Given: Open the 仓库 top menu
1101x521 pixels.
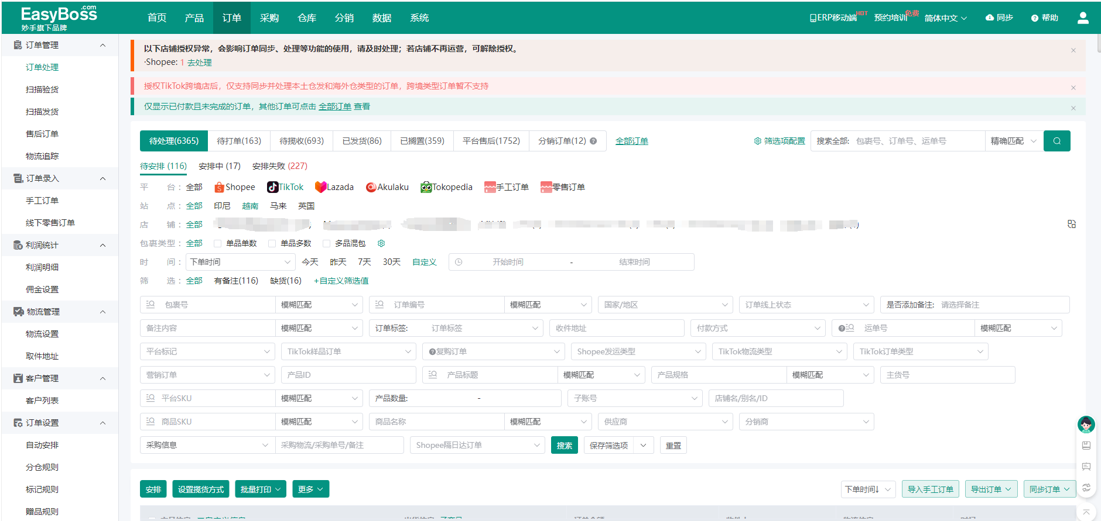Looking at the screenshot, I should [x=307, y=18].
